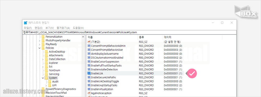The image size is (261, 97).
Task: Select the ActiveDesktop folder icon
Action: (x=46, y=52)
